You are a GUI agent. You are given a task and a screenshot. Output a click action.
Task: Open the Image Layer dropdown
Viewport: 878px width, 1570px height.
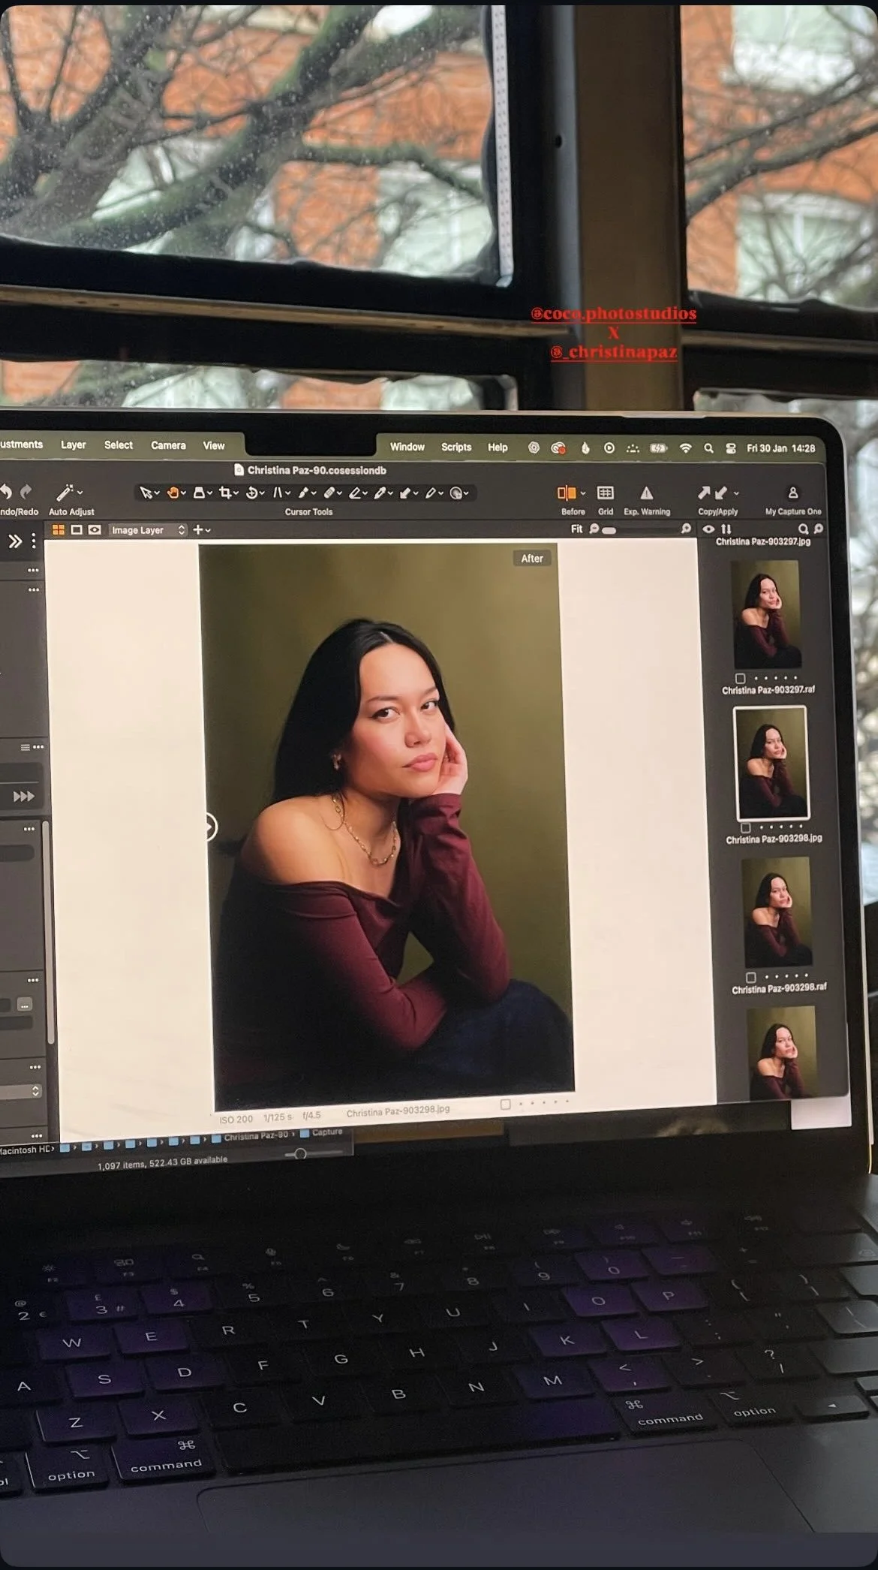[x=148, y=530]
